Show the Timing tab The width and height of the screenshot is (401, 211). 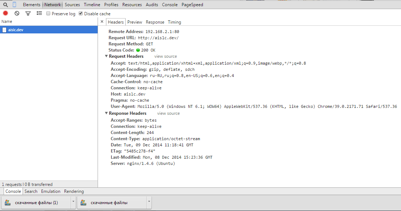click(x=174, y=22)
